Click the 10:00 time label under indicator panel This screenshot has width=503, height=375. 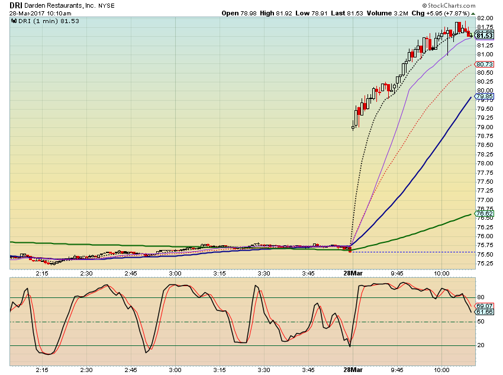coord(441,370)
